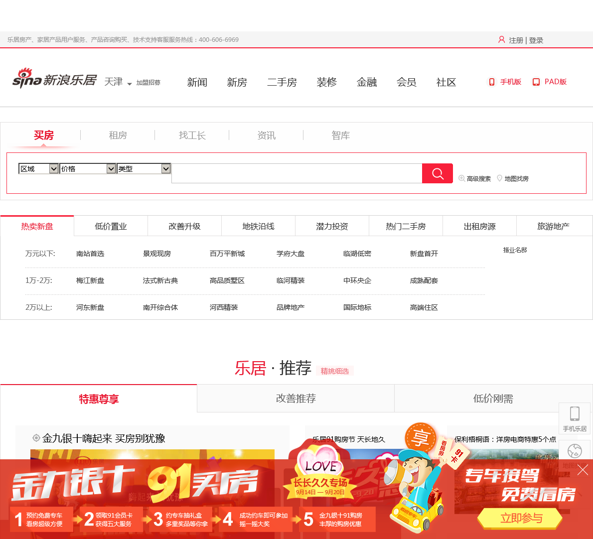Select the 地铁沿线 category tab
Viewport: 593px width, 539px height.
[x=258, y=226]
